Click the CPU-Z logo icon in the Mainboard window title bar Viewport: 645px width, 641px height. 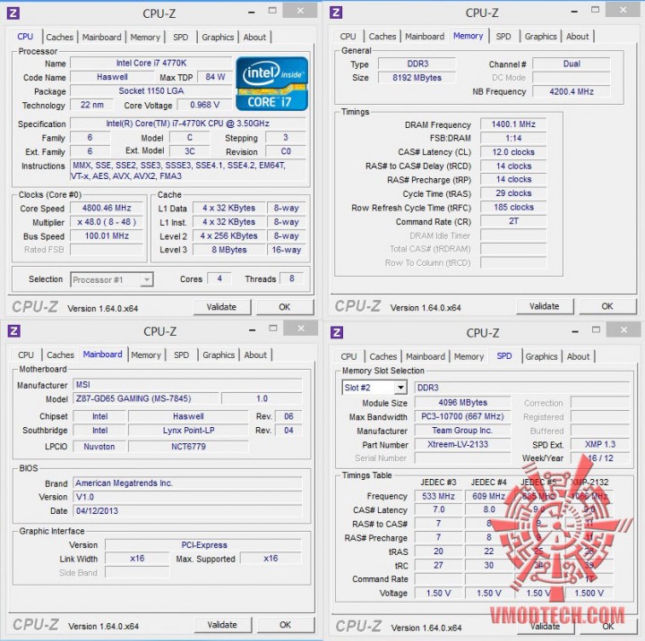(13, 331)
